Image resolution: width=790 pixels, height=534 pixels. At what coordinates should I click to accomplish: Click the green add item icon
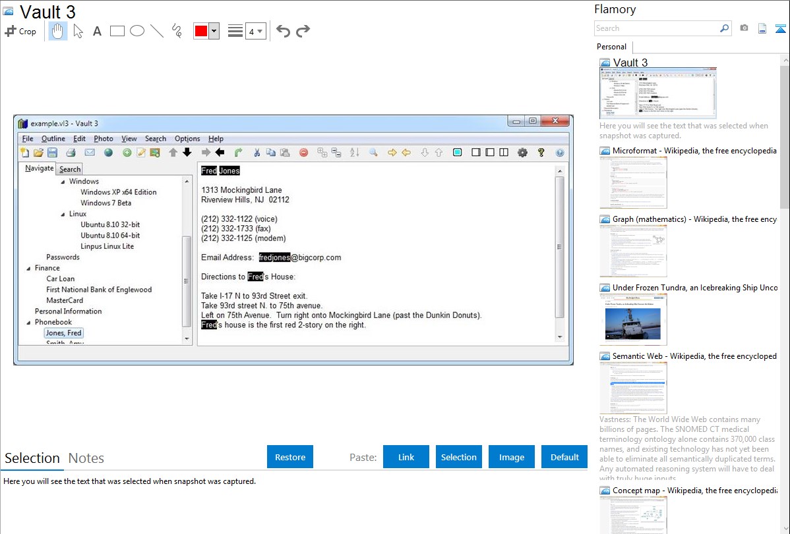127,153
